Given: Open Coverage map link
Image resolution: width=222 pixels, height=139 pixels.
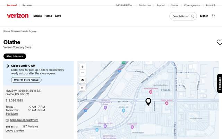Looking at the screenshot, I should [x=192, y=6].
